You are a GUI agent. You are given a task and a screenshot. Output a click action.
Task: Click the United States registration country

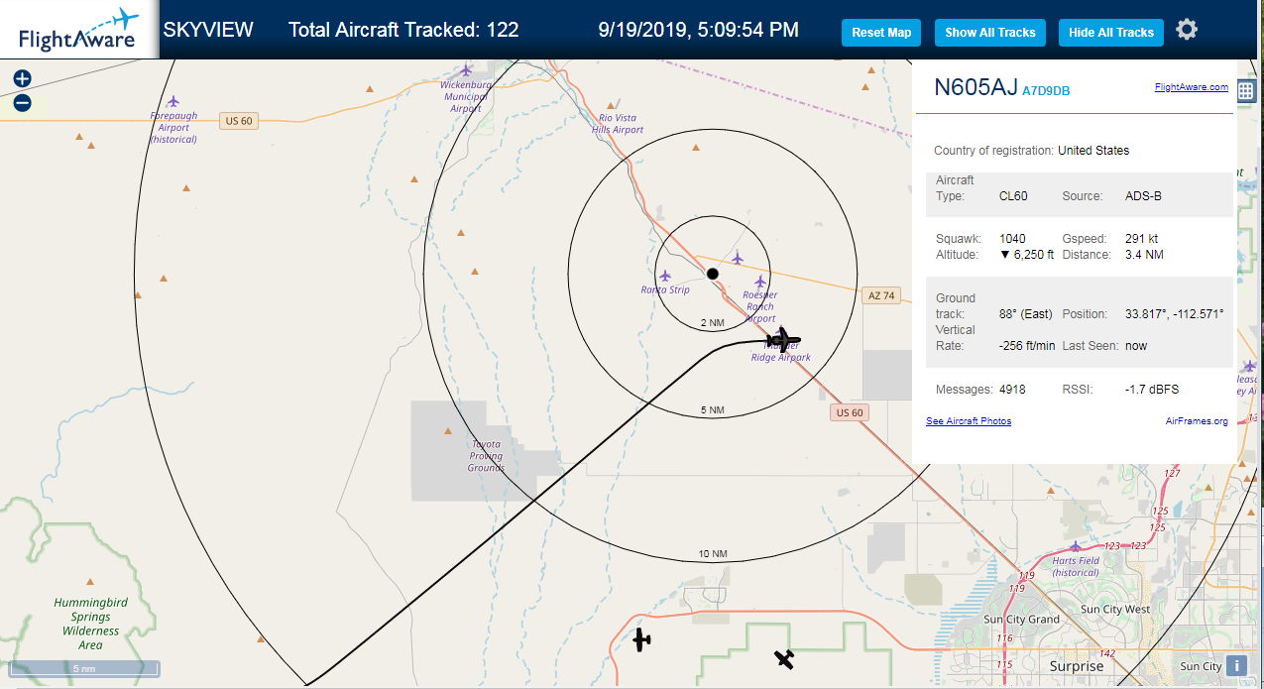pyautogui.click(x=1093, y=151)
